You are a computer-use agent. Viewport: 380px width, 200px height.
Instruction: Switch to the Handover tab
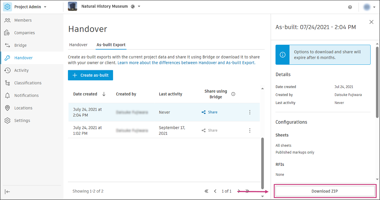tap(78, 45)
